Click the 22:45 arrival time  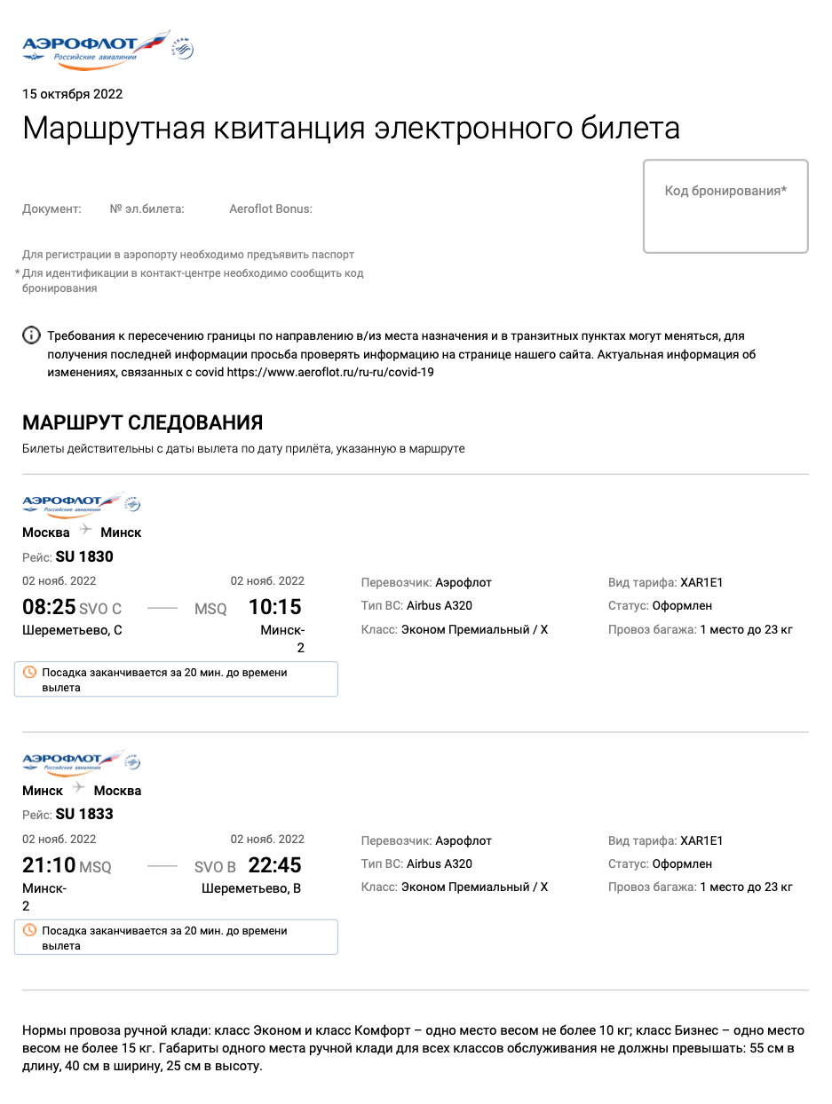click(274, 864)
